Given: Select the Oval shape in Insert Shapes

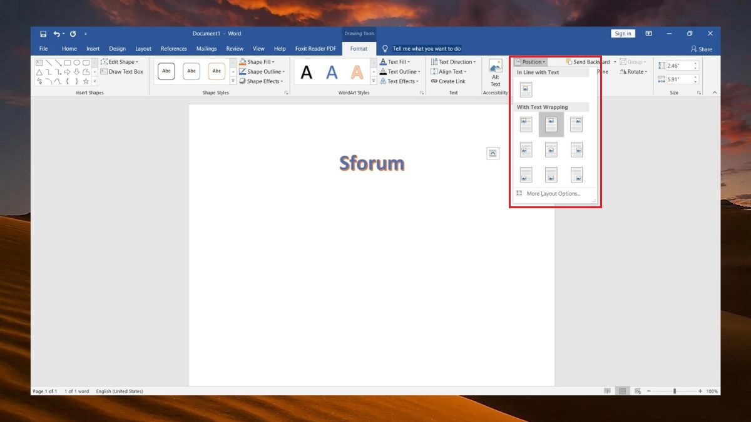Looking at the screenshot, I should click(x=76, y=63).
